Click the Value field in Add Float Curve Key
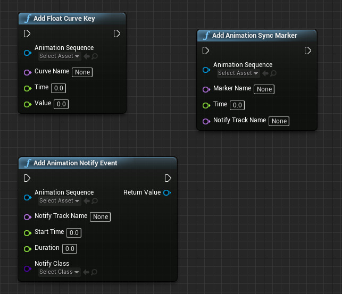Screen dimensions: 342x294 click(x=61, y=104)
